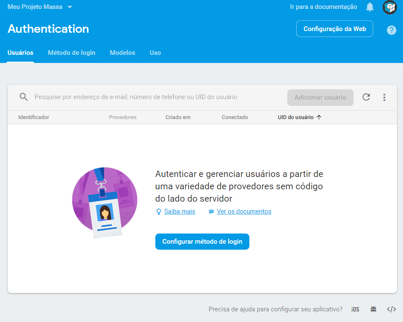
Task: Sort by the Conectado column
Action: coord(234,117)
